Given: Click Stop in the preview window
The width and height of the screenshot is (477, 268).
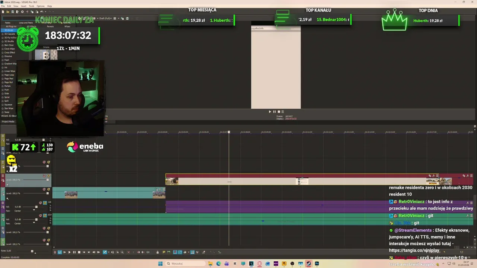Looking at the screenshot, I should [x=278, y=112].
